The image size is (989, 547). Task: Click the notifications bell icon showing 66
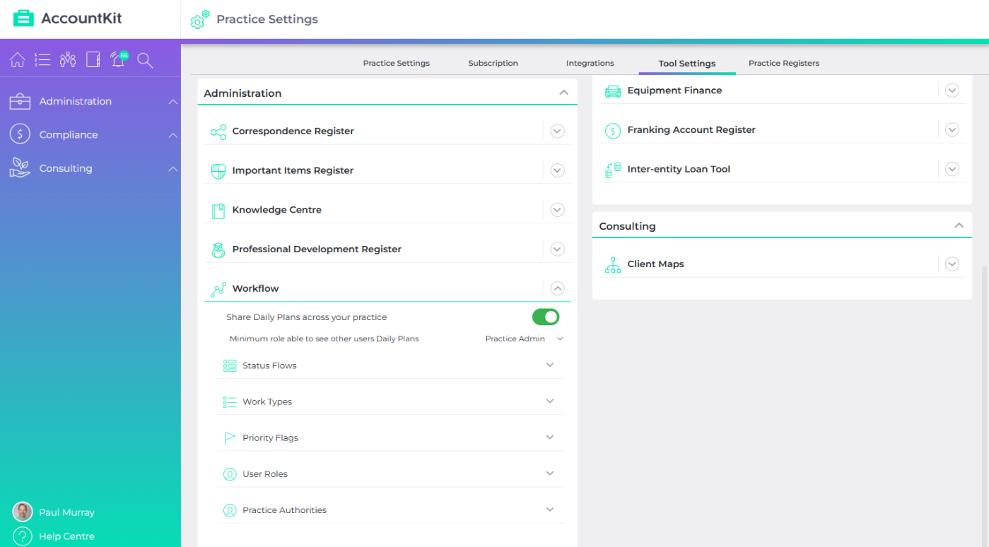(x=117, y=59)
